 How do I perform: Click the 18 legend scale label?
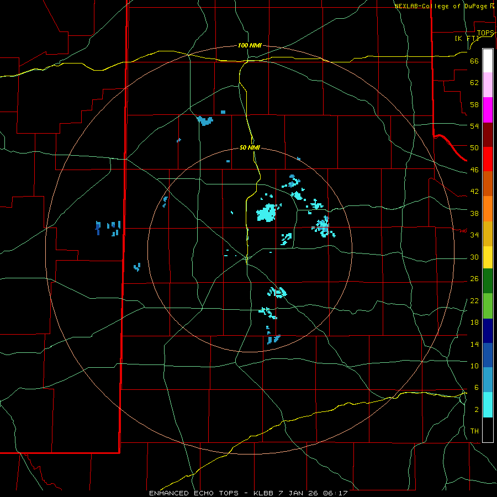474,322
